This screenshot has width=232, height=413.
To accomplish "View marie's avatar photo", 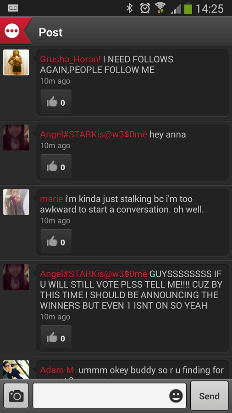I will [x=16, y=202].
